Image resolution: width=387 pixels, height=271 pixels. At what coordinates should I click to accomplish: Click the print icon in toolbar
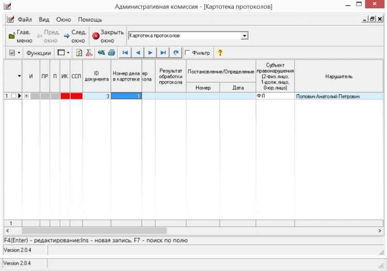click(x=111, y=53)
